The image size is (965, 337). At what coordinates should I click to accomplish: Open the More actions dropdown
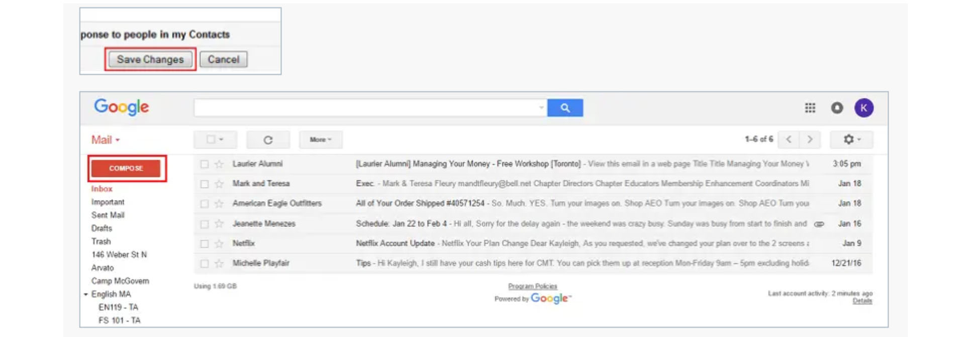point(321,140)
